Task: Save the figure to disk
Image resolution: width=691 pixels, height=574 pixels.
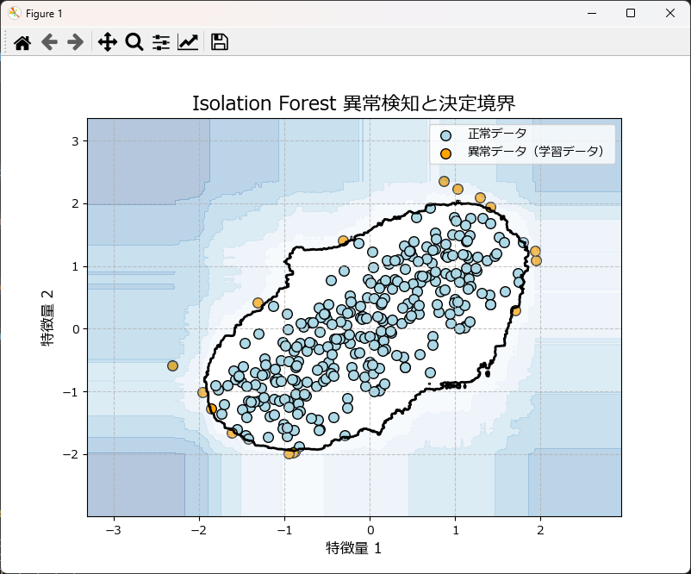Action: 219,41
